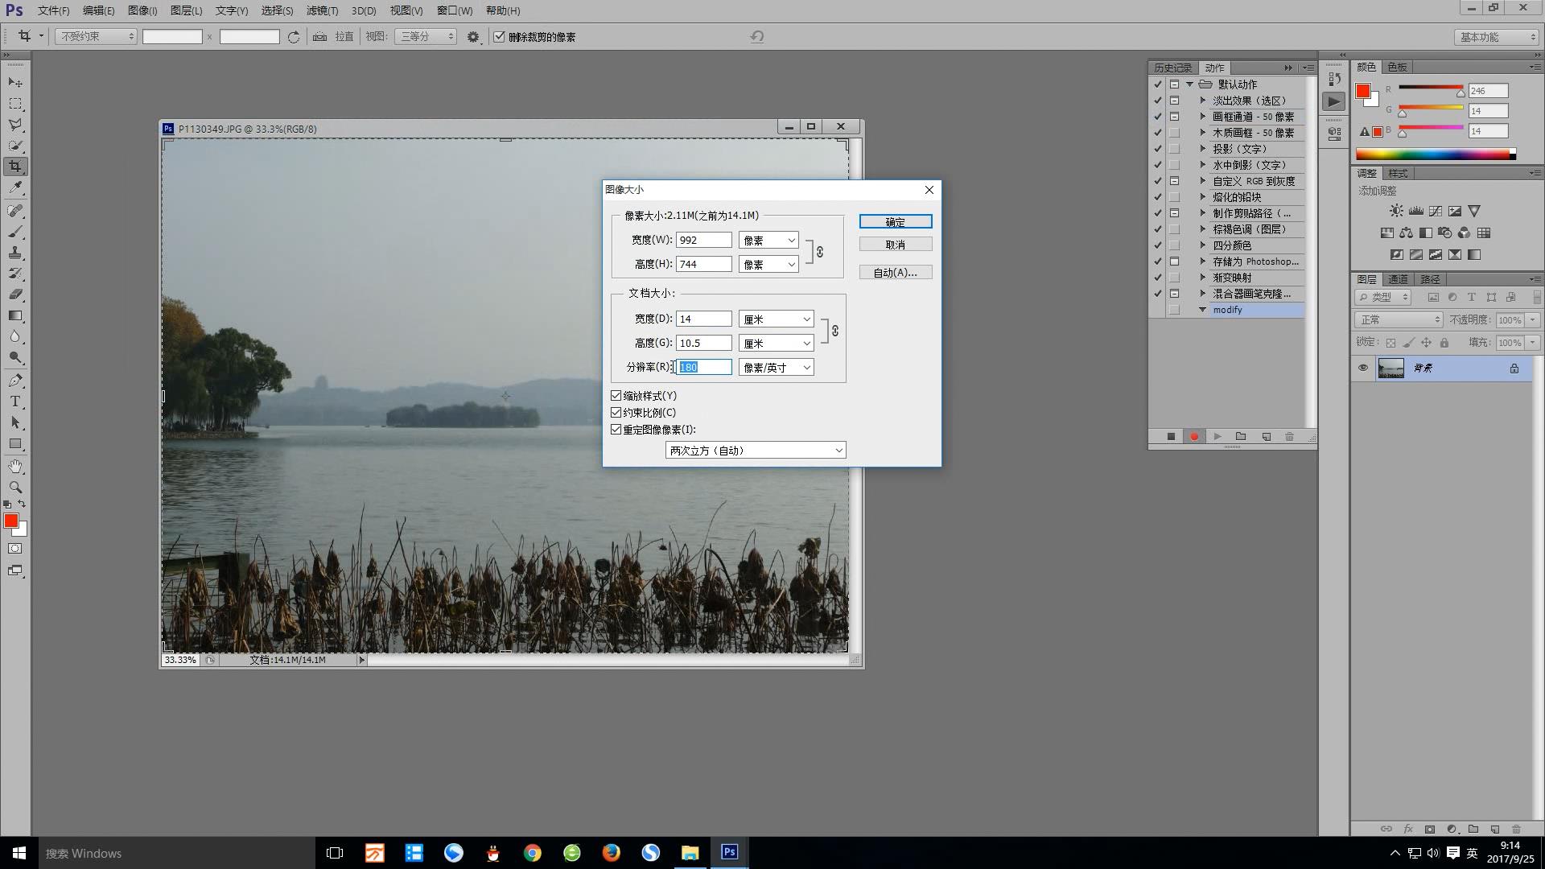Screen dimensions: 1545x869
Task: Open pixel height unit dropdown
Action: point(768,265)
